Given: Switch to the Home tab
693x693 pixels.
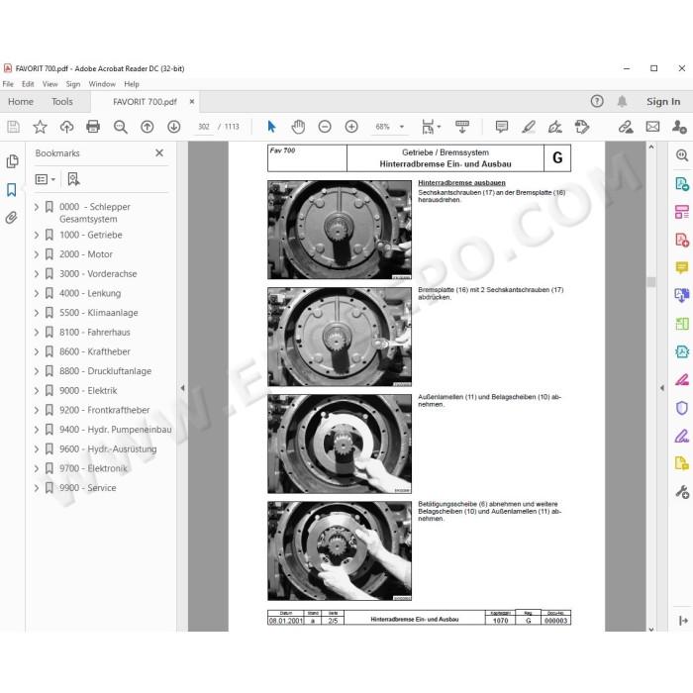Looking at the screenshot, I should tap(21, 102).
